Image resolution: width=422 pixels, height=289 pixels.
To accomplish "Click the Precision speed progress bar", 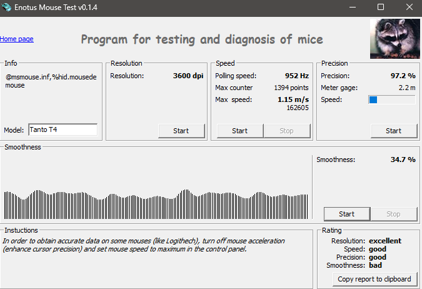I will click(392, 99).
